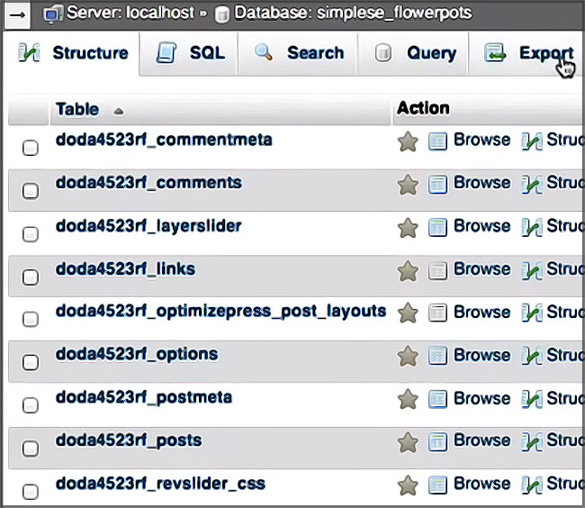Click Structure icon in doda4523rf_comments row
The image size is (585, 508).
(x=532, y=185)
